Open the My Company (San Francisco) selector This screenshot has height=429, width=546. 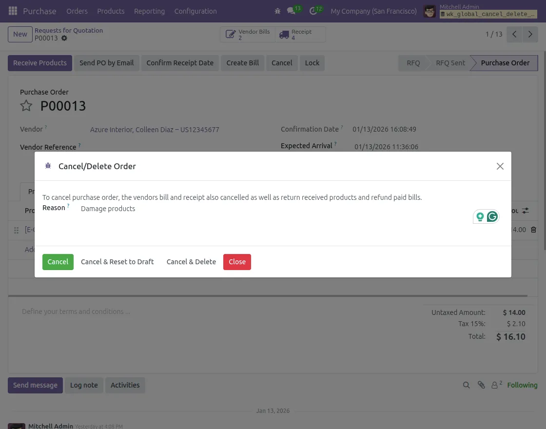coord(373,11)
